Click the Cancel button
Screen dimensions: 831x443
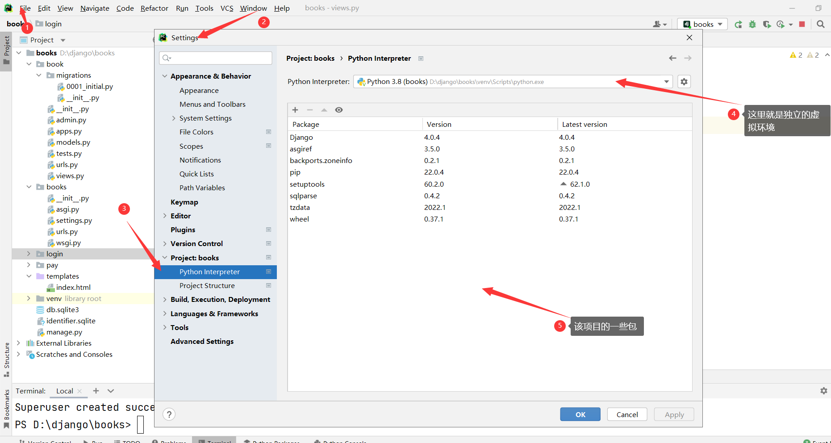point(627,414)
